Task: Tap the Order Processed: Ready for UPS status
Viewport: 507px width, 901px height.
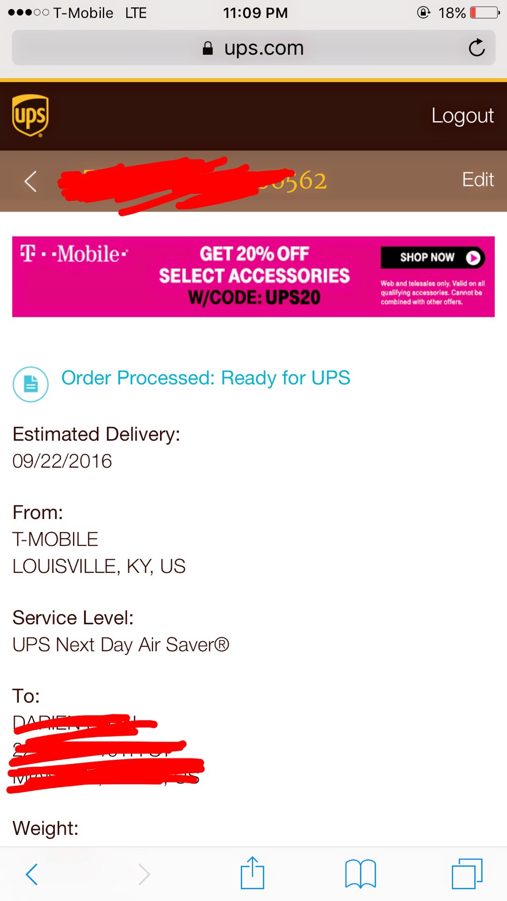Action: pyautogui.click(x=206, y=378)
